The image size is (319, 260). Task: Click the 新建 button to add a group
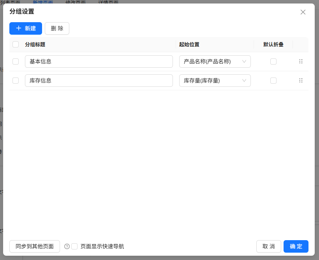pyautogui.click(x=26, y=28)
